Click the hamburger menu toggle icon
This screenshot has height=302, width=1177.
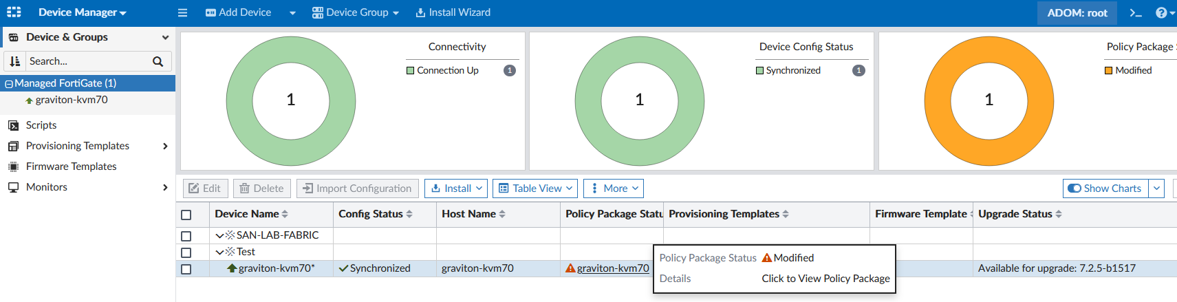182,13
